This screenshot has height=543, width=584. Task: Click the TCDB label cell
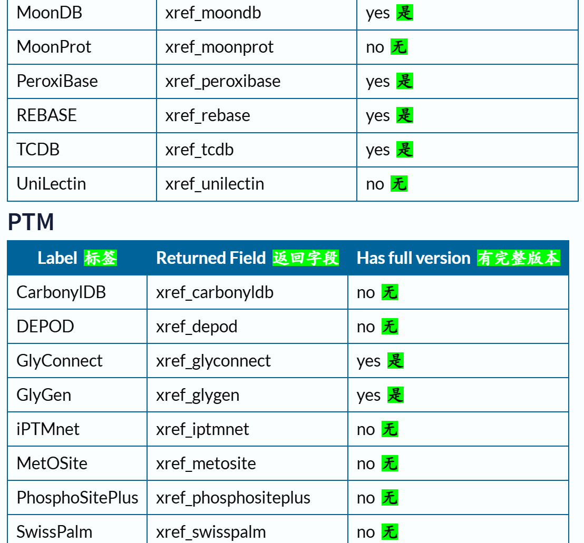[x=82, y=150]
